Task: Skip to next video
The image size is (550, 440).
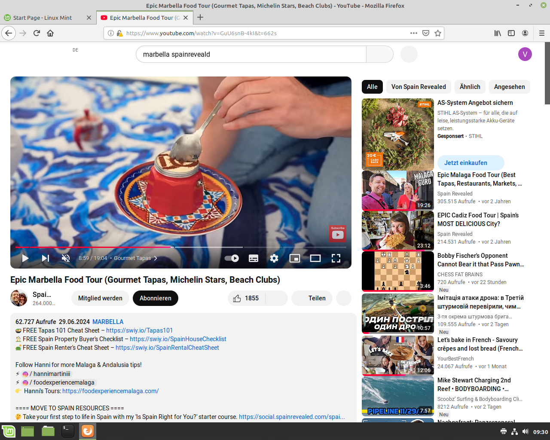Action: (46, 258)
